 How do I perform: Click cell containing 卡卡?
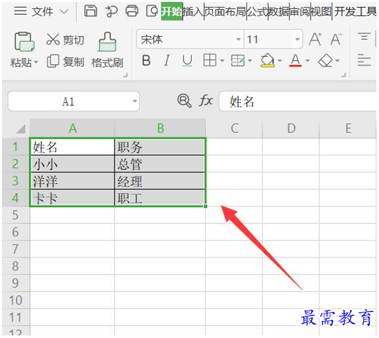[x=72, y=198]
